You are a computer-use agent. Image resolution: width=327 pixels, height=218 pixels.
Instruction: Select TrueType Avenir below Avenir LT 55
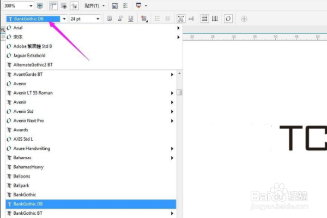(x=91, y=102)
